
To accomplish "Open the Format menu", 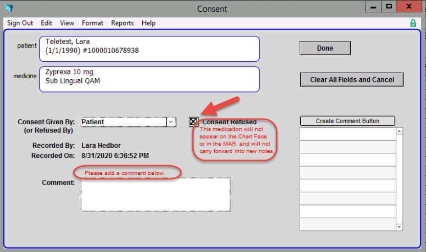I will [x=93, y=23].
